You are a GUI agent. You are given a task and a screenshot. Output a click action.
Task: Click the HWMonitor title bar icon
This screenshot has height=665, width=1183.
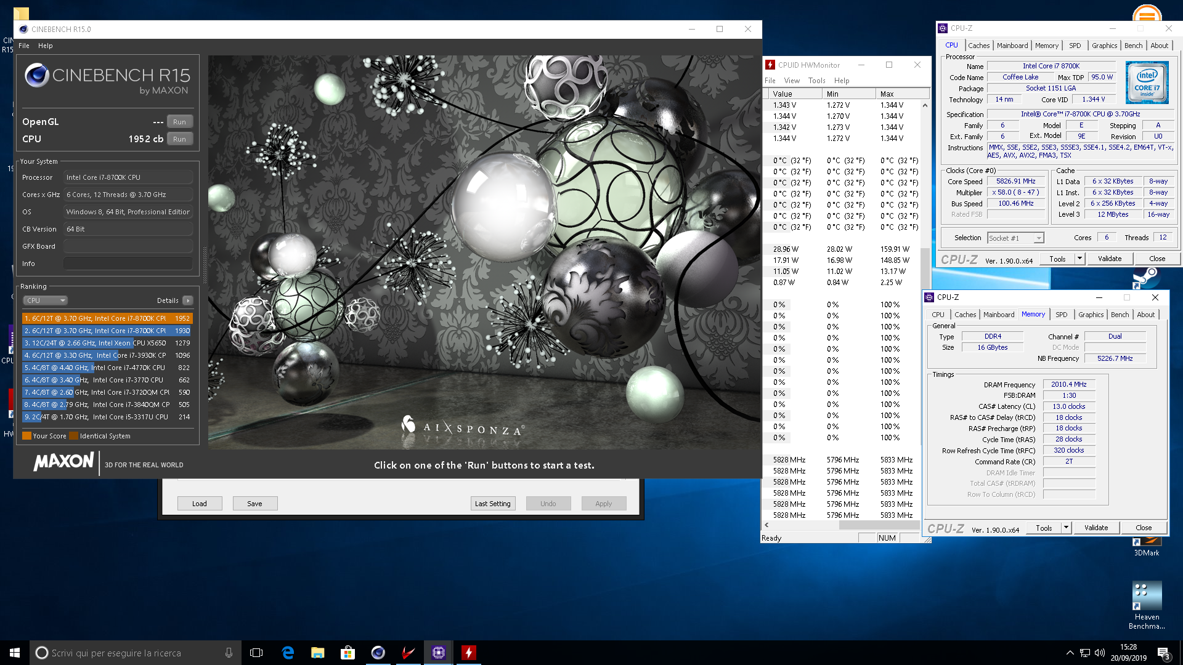tap(770, 65)
